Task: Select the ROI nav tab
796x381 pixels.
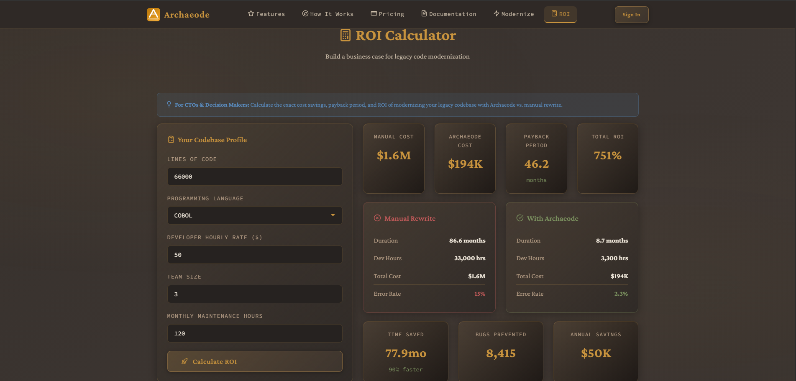Action: coord(561,14)
